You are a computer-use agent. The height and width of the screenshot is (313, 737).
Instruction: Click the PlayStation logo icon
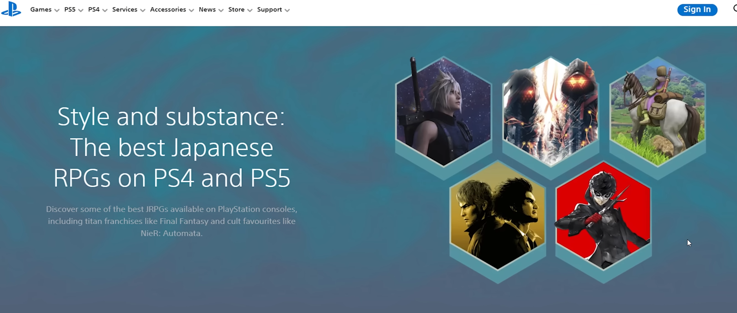pos(11,9)
